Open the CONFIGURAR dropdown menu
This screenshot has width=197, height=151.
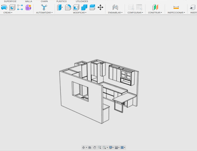pos(135,12)
